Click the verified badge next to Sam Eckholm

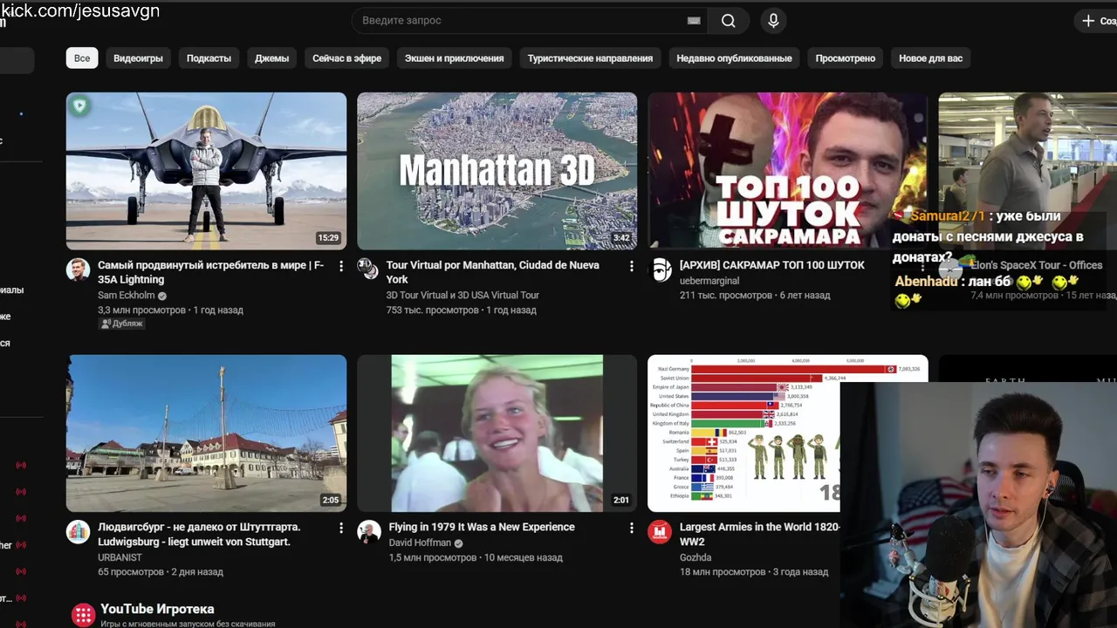tap(163, 296)
